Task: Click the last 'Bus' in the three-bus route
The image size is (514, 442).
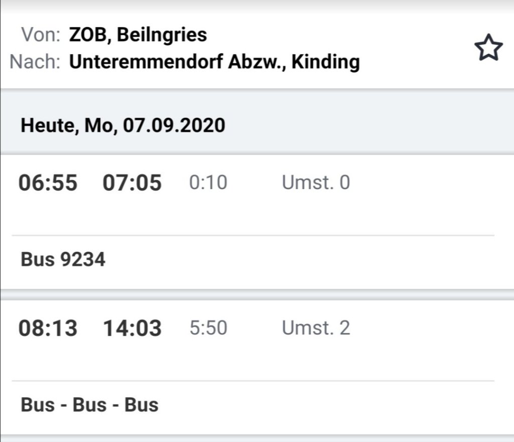Action: [x=142, y=405]
